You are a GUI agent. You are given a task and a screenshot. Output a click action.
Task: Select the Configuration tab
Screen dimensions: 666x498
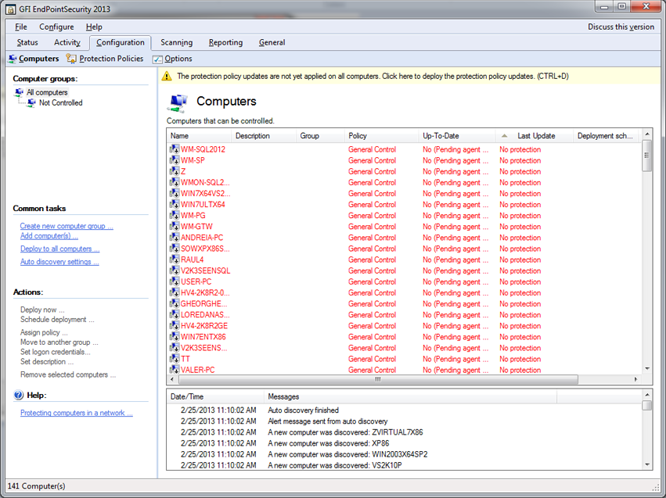pyautogui.click(x=121, y=42)
